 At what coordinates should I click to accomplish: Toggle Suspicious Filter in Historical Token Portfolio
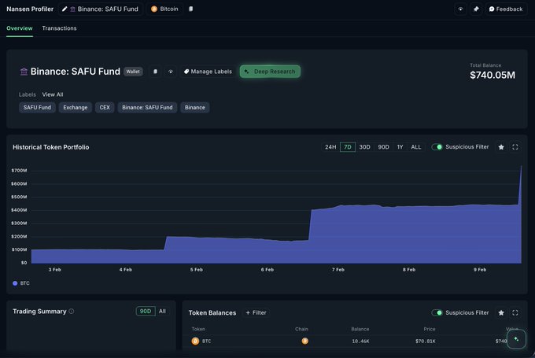point(437,147)
